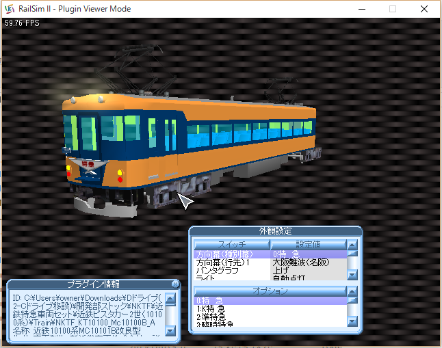Click the train's front pantograph
Screen dimensions: 442x348
[135, 69]
